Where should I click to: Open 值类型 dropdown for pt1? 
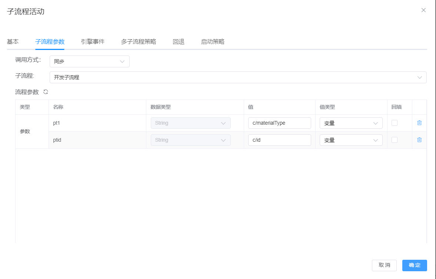pyautogui.click(x=351, y=123)
